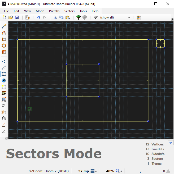Screen dimensions: 174x174
Task: Open the File menu
Action: (x=6, y=11)
